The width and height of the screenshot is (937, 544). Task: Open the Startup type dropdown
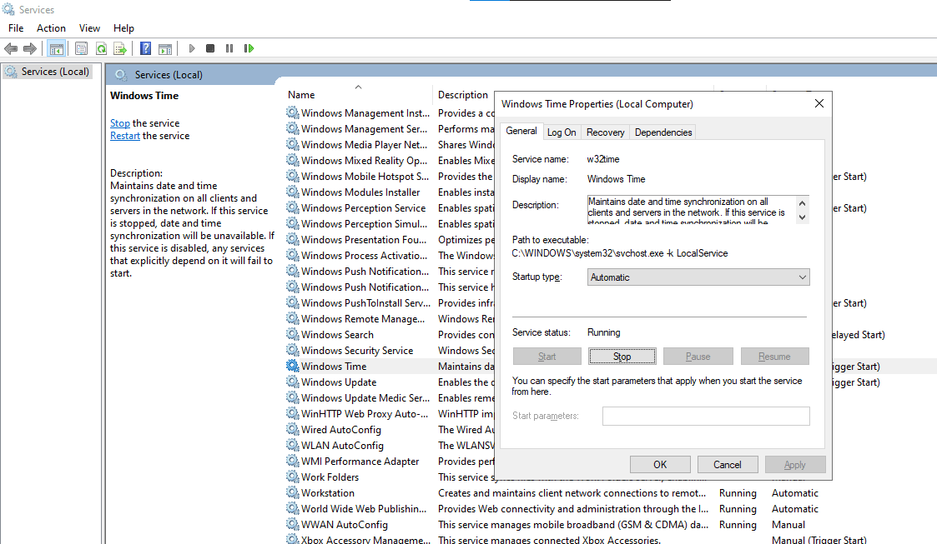(x=698, y=277)
